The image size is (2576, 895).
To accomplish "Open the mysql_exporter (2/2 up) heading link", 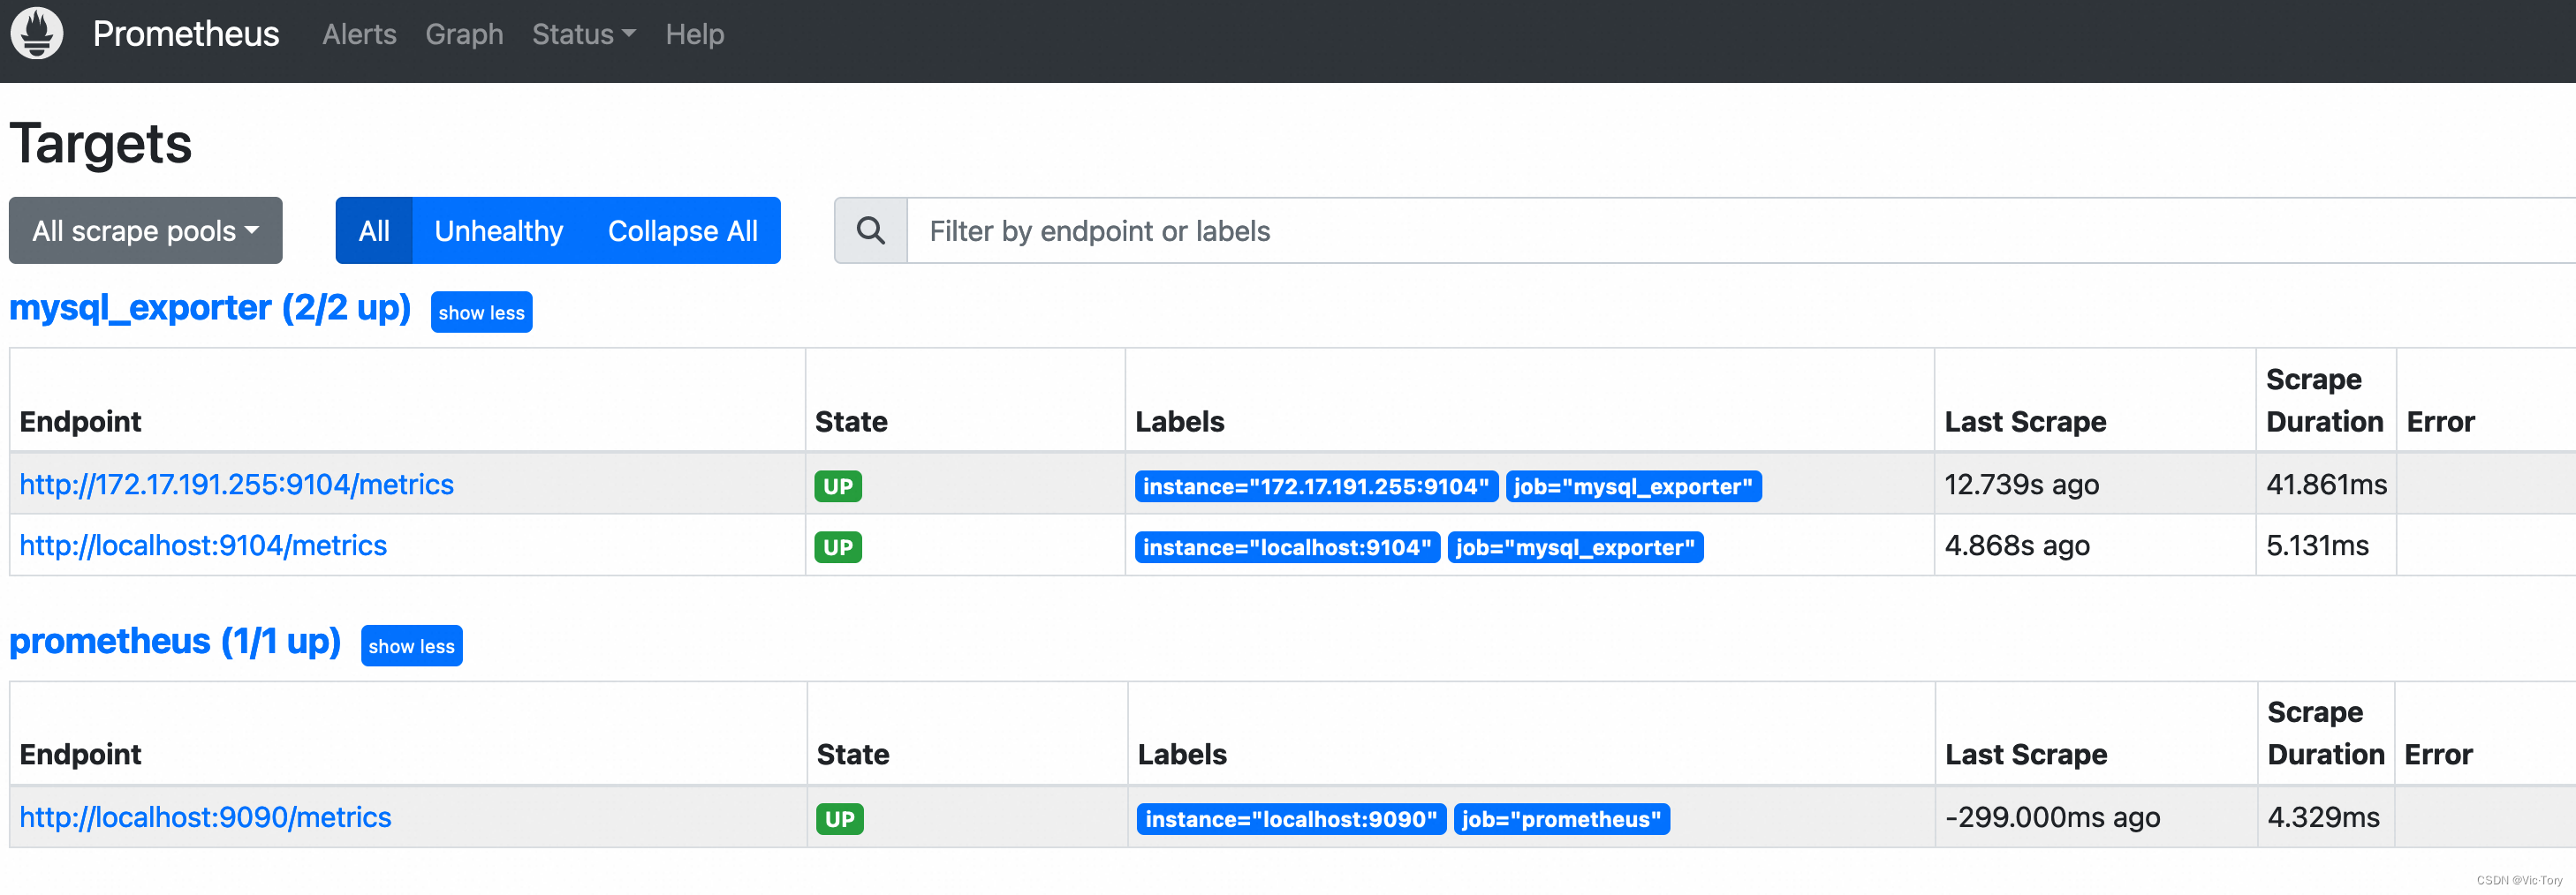I will tap(210, 308).
